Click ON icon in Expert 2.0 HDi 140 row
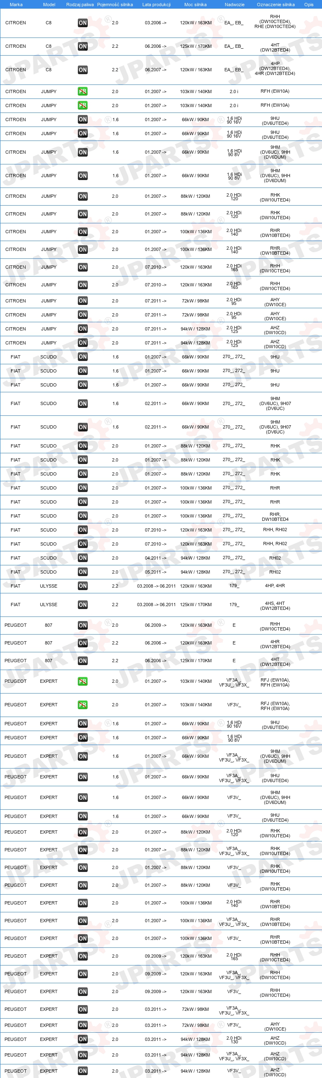The image size is (322, 1078). point(83,903)
